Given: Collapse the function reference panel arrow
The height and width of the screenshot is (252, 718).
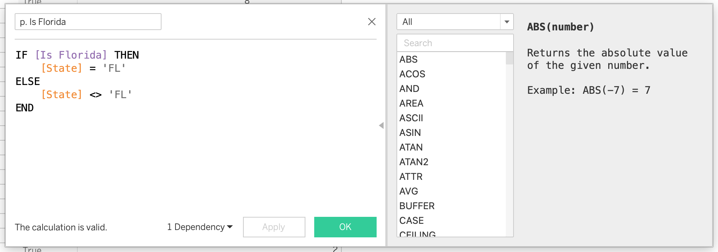Looking at the screenshot, I should coord(381,126).
